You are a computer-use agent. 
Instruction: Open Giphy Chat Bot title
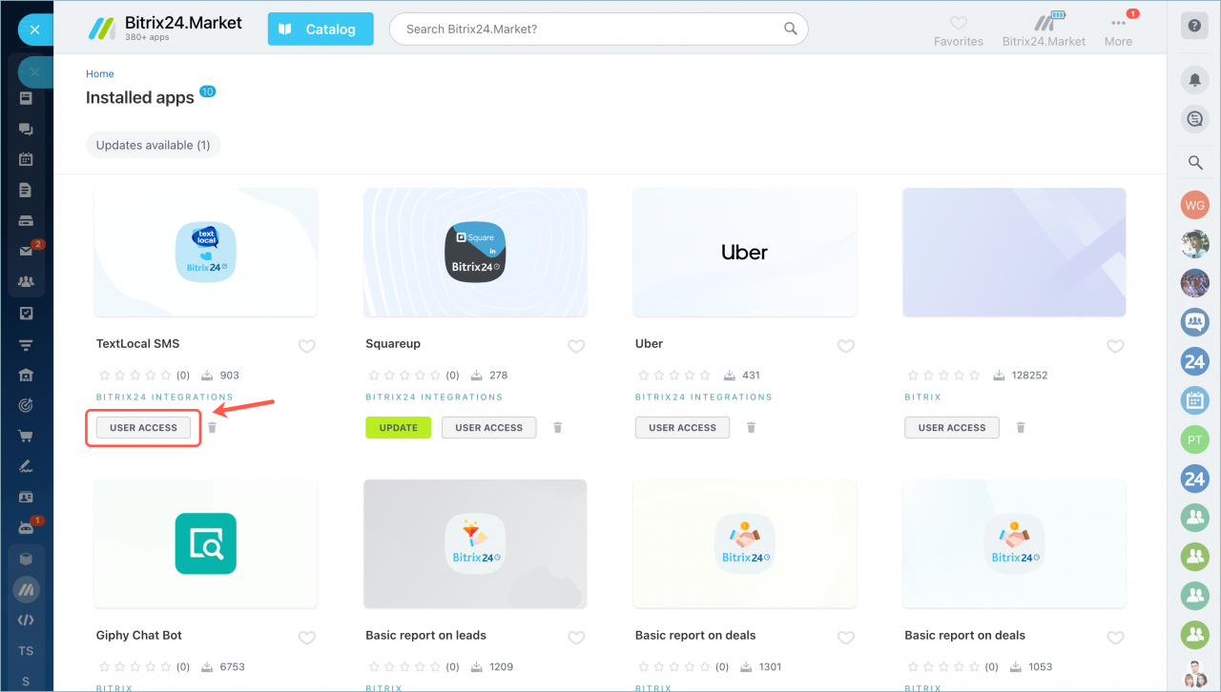[x=139, y=636]
